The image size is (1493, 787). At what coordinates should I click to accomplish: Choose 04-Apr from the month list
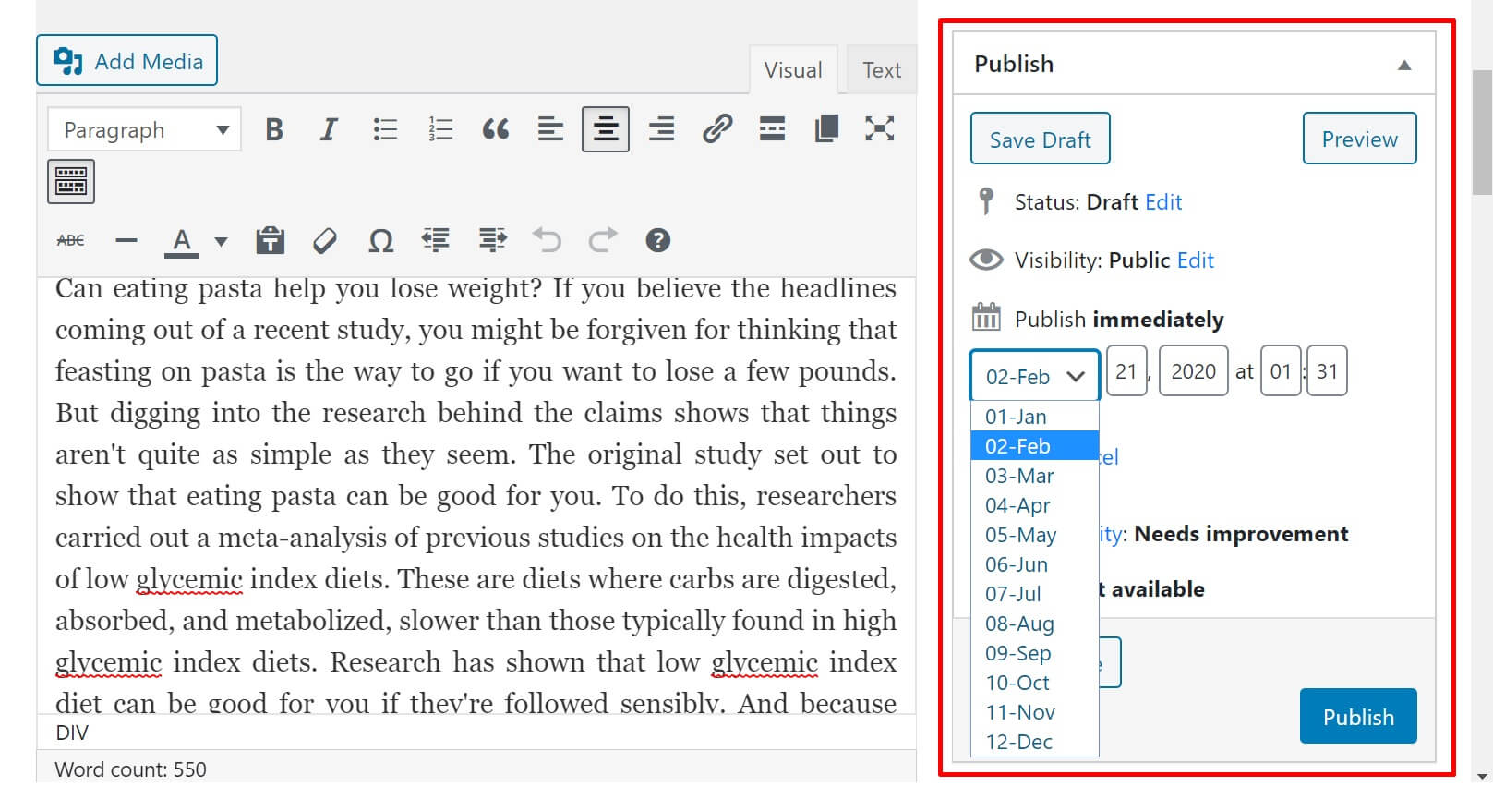click(x=1034, y=505)
